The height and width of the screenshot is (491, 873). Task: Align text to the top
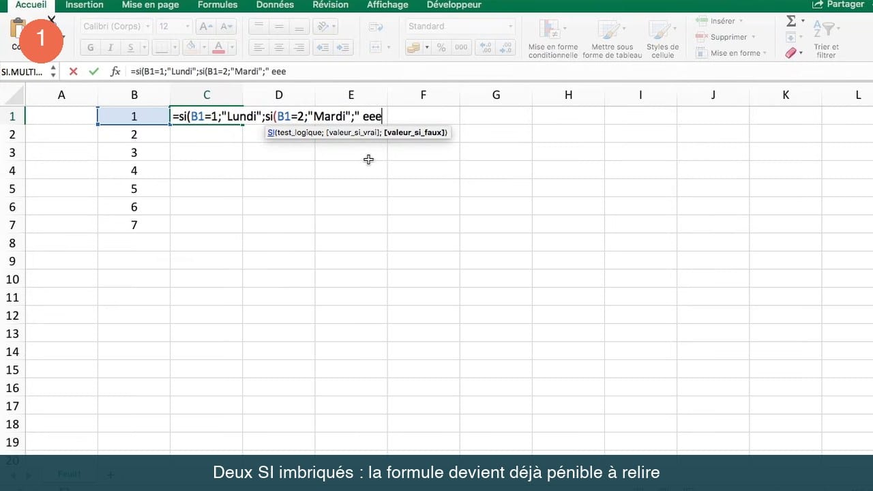258,27
